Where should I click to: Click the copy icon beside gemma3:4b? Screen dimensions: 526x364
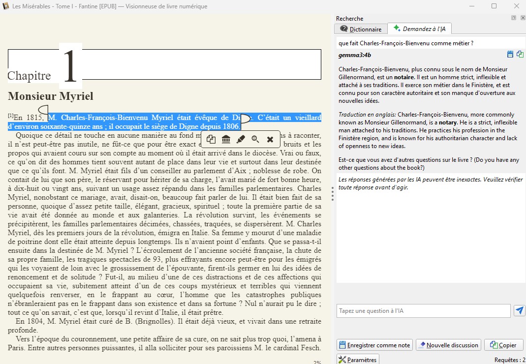tap(520, 54)
